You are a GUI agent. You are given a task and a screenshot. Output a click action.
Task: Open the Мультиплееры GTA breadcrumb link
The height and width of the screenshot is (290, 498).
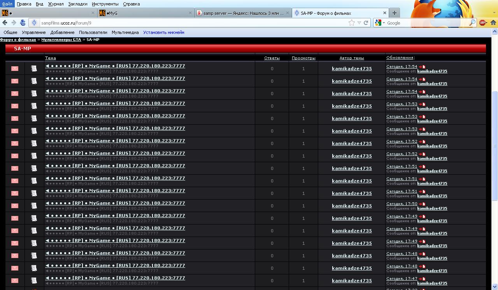pos(61,40)
